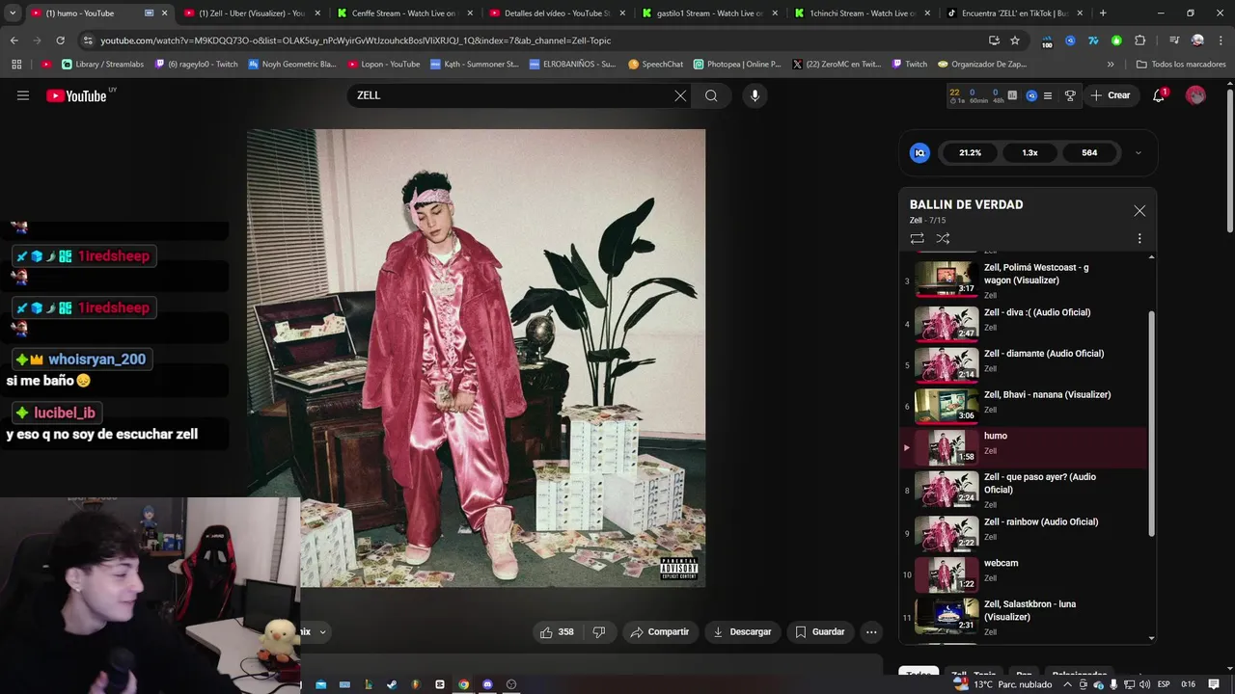Go back to the previous page
This screenshot has height=694, width=1235.
pos(14,40)
